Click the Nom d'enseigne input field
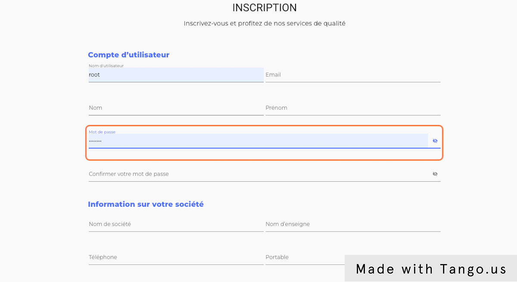 tap(352, 224)
